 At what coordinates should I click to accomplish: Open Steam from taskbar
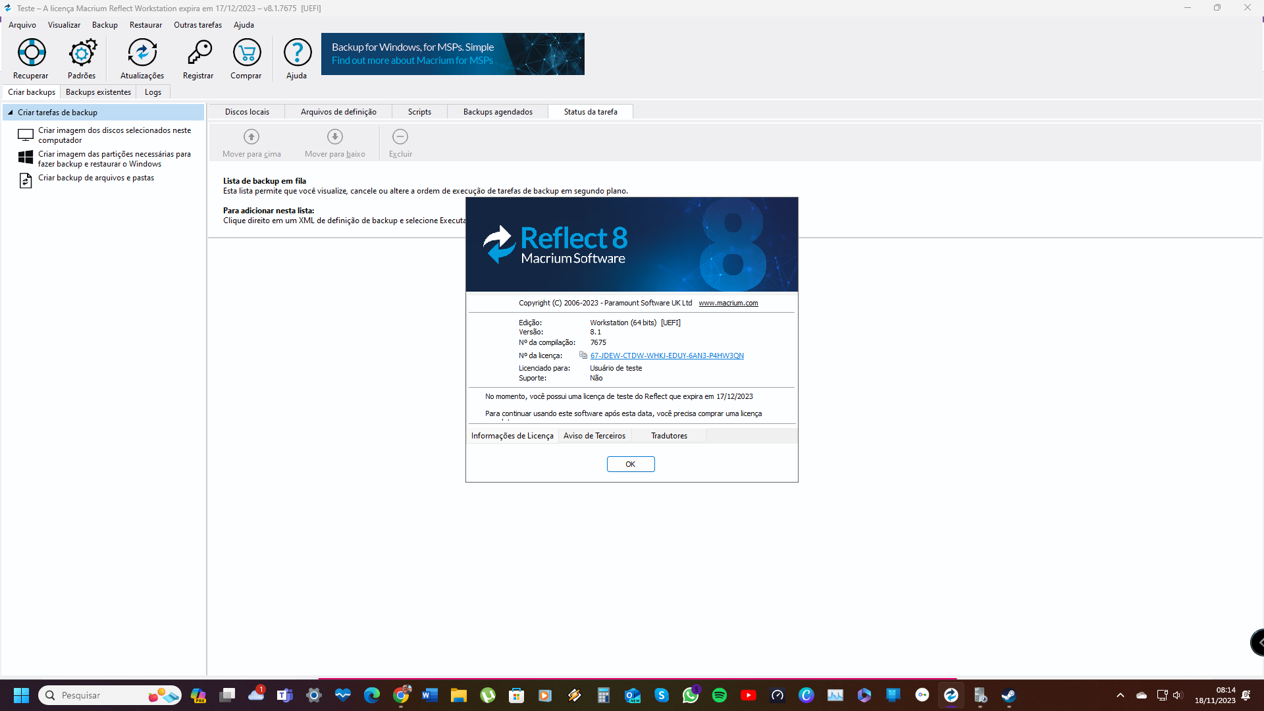pos(1009,695)
